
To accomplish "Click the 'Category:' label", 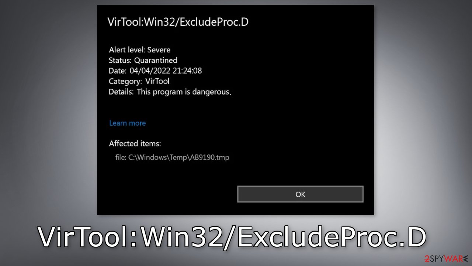I will pos(125,81).
